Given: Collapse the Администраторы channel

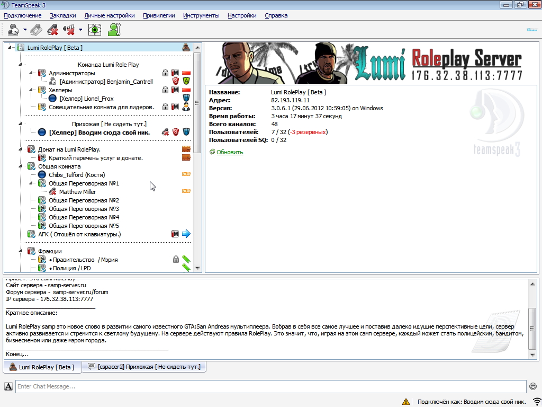Looking at the screenshot, I should coord(31,73).
